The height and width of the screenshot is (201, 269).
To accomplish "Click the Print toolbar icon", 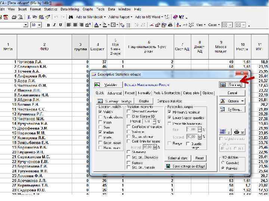I will pos(14,17).
